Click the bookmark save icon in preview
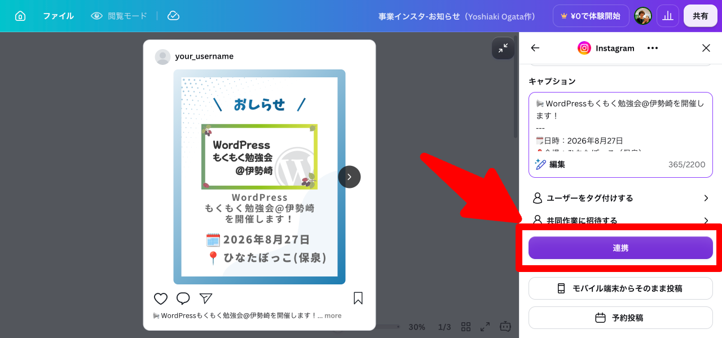 [358, 298]
